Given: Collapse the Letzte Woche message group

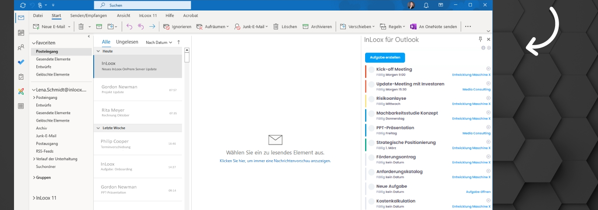Looking at the screenshot, I should 98,128.
